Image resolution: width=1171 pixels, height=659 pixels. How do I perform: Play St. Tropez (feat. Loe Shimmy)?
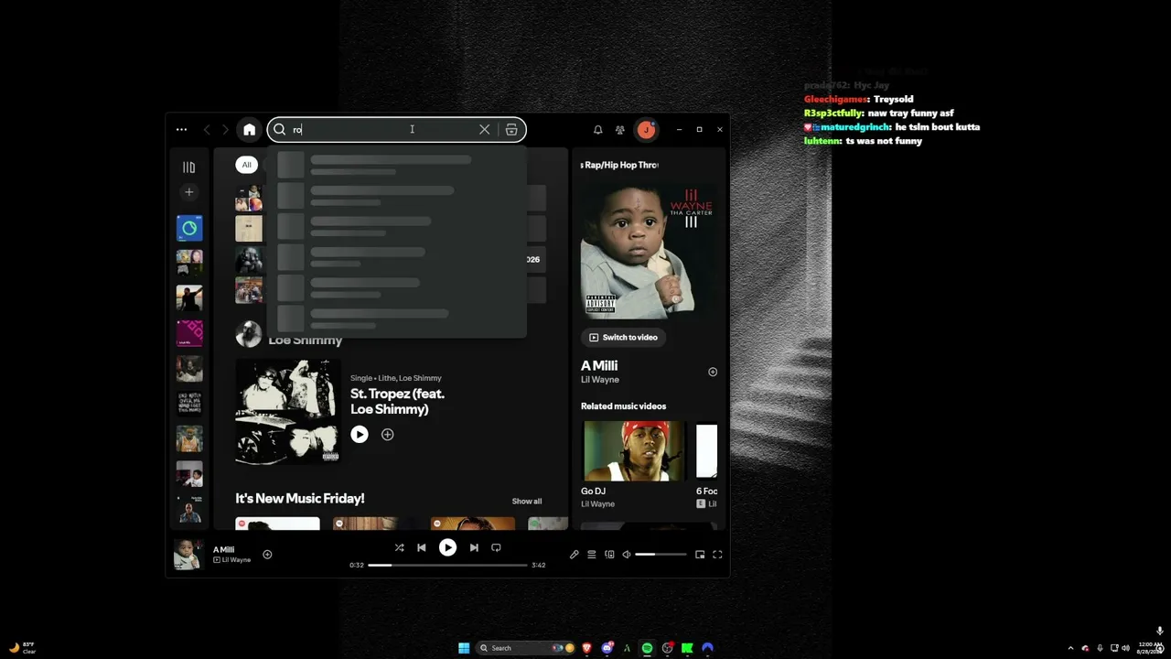pos(360,435)
